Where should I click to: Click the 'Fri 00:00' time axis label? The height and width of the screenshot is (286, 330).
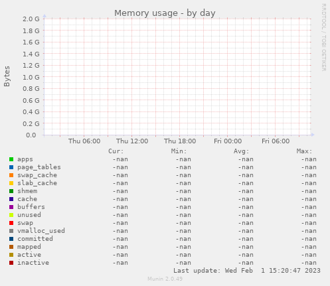pos(228,141)
